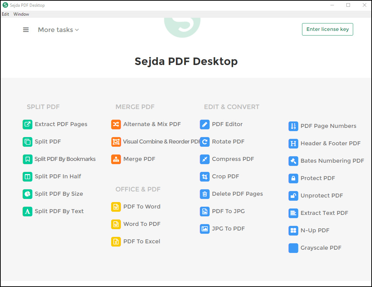372x287 pixels.
Task: Click the Split PDF In Half icon
Action: point(27,177)
